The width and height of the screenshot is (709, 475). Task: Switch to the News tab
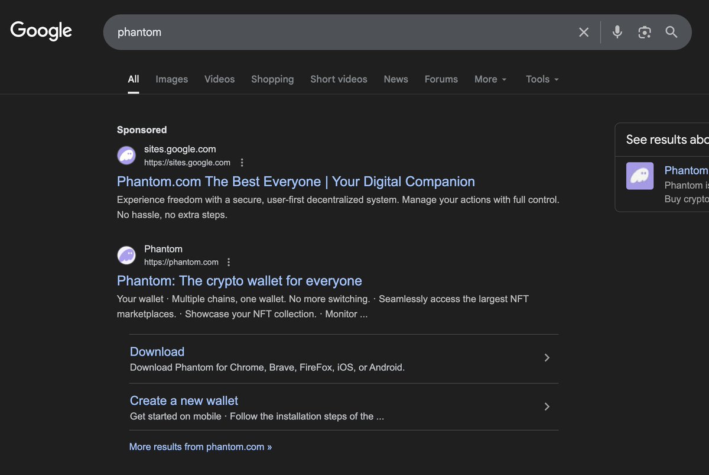click(396, 79)
